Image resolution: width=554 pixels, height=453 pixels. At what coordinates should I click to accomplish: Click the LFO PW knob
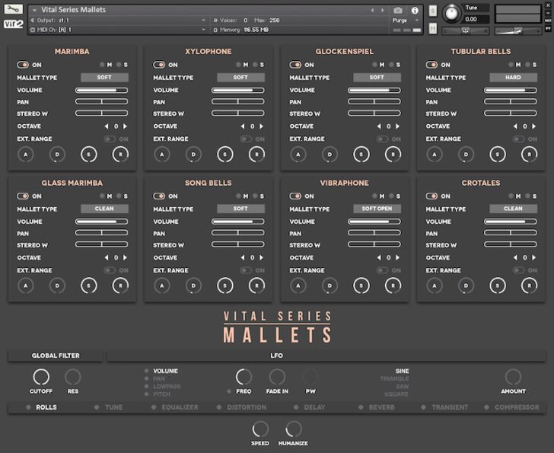(x=310, y=377)
